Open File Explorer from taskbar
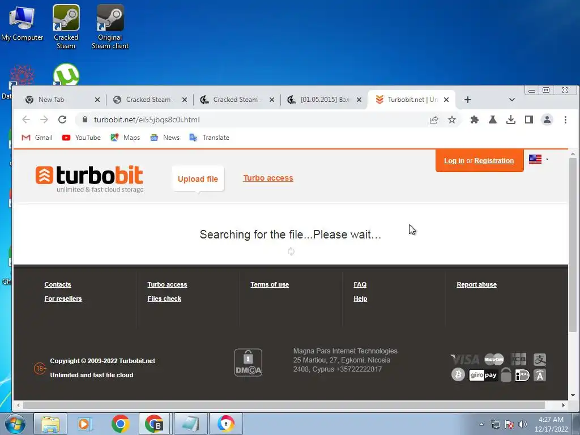The width and height of the screenshot is (580, 435). [x=50, y=424]
